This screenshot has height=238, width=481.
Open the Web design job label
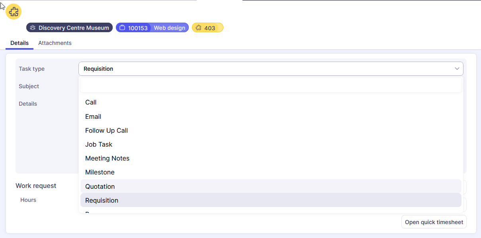[x=169, y=28]
